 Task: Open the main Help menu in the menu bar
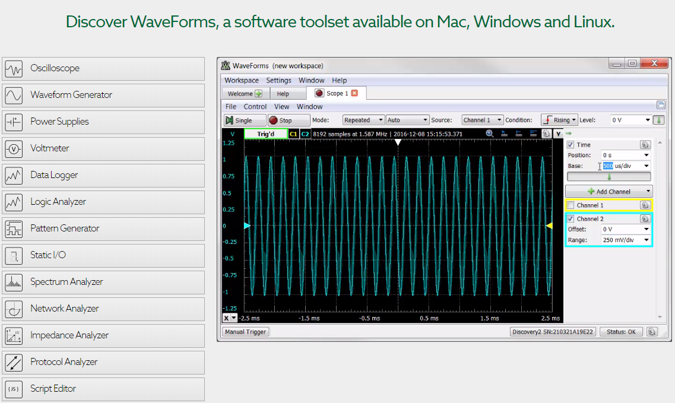[339, 81]
